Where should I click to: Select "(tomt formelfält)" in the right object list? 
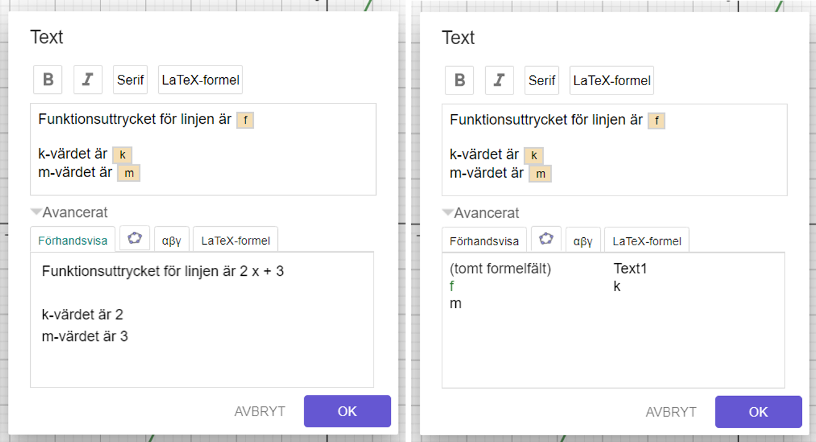coord(501,269)
